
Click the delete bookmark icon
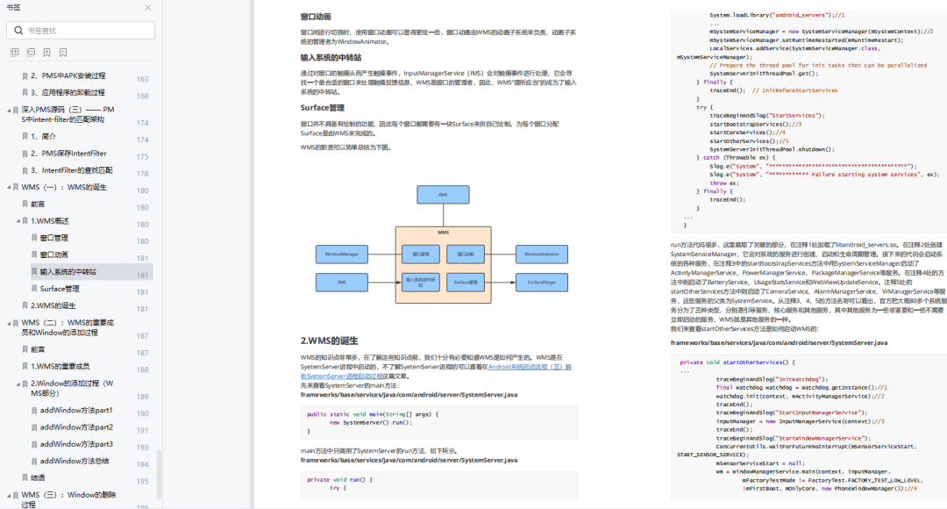(x=63, y=53)
